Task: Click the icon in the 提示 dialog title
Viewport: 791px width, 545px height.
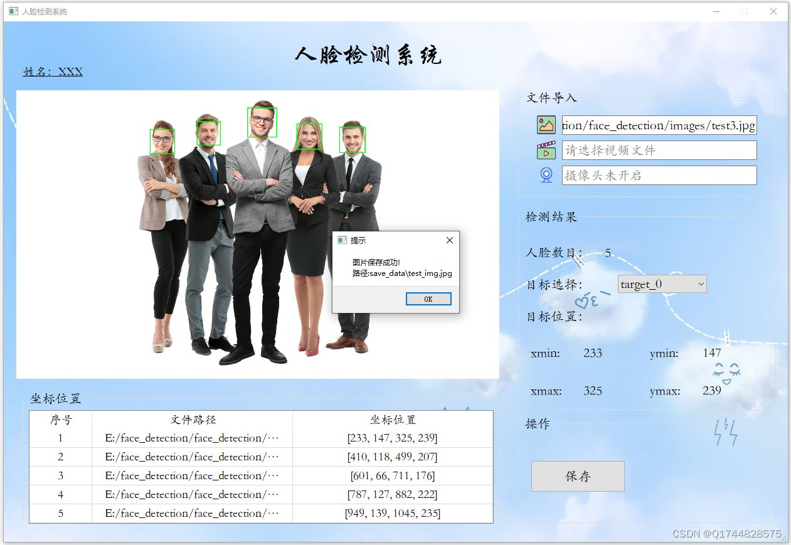Action: (342, 240)
